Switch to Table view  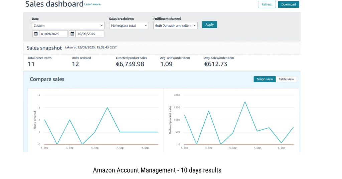[x=286, y=79]
